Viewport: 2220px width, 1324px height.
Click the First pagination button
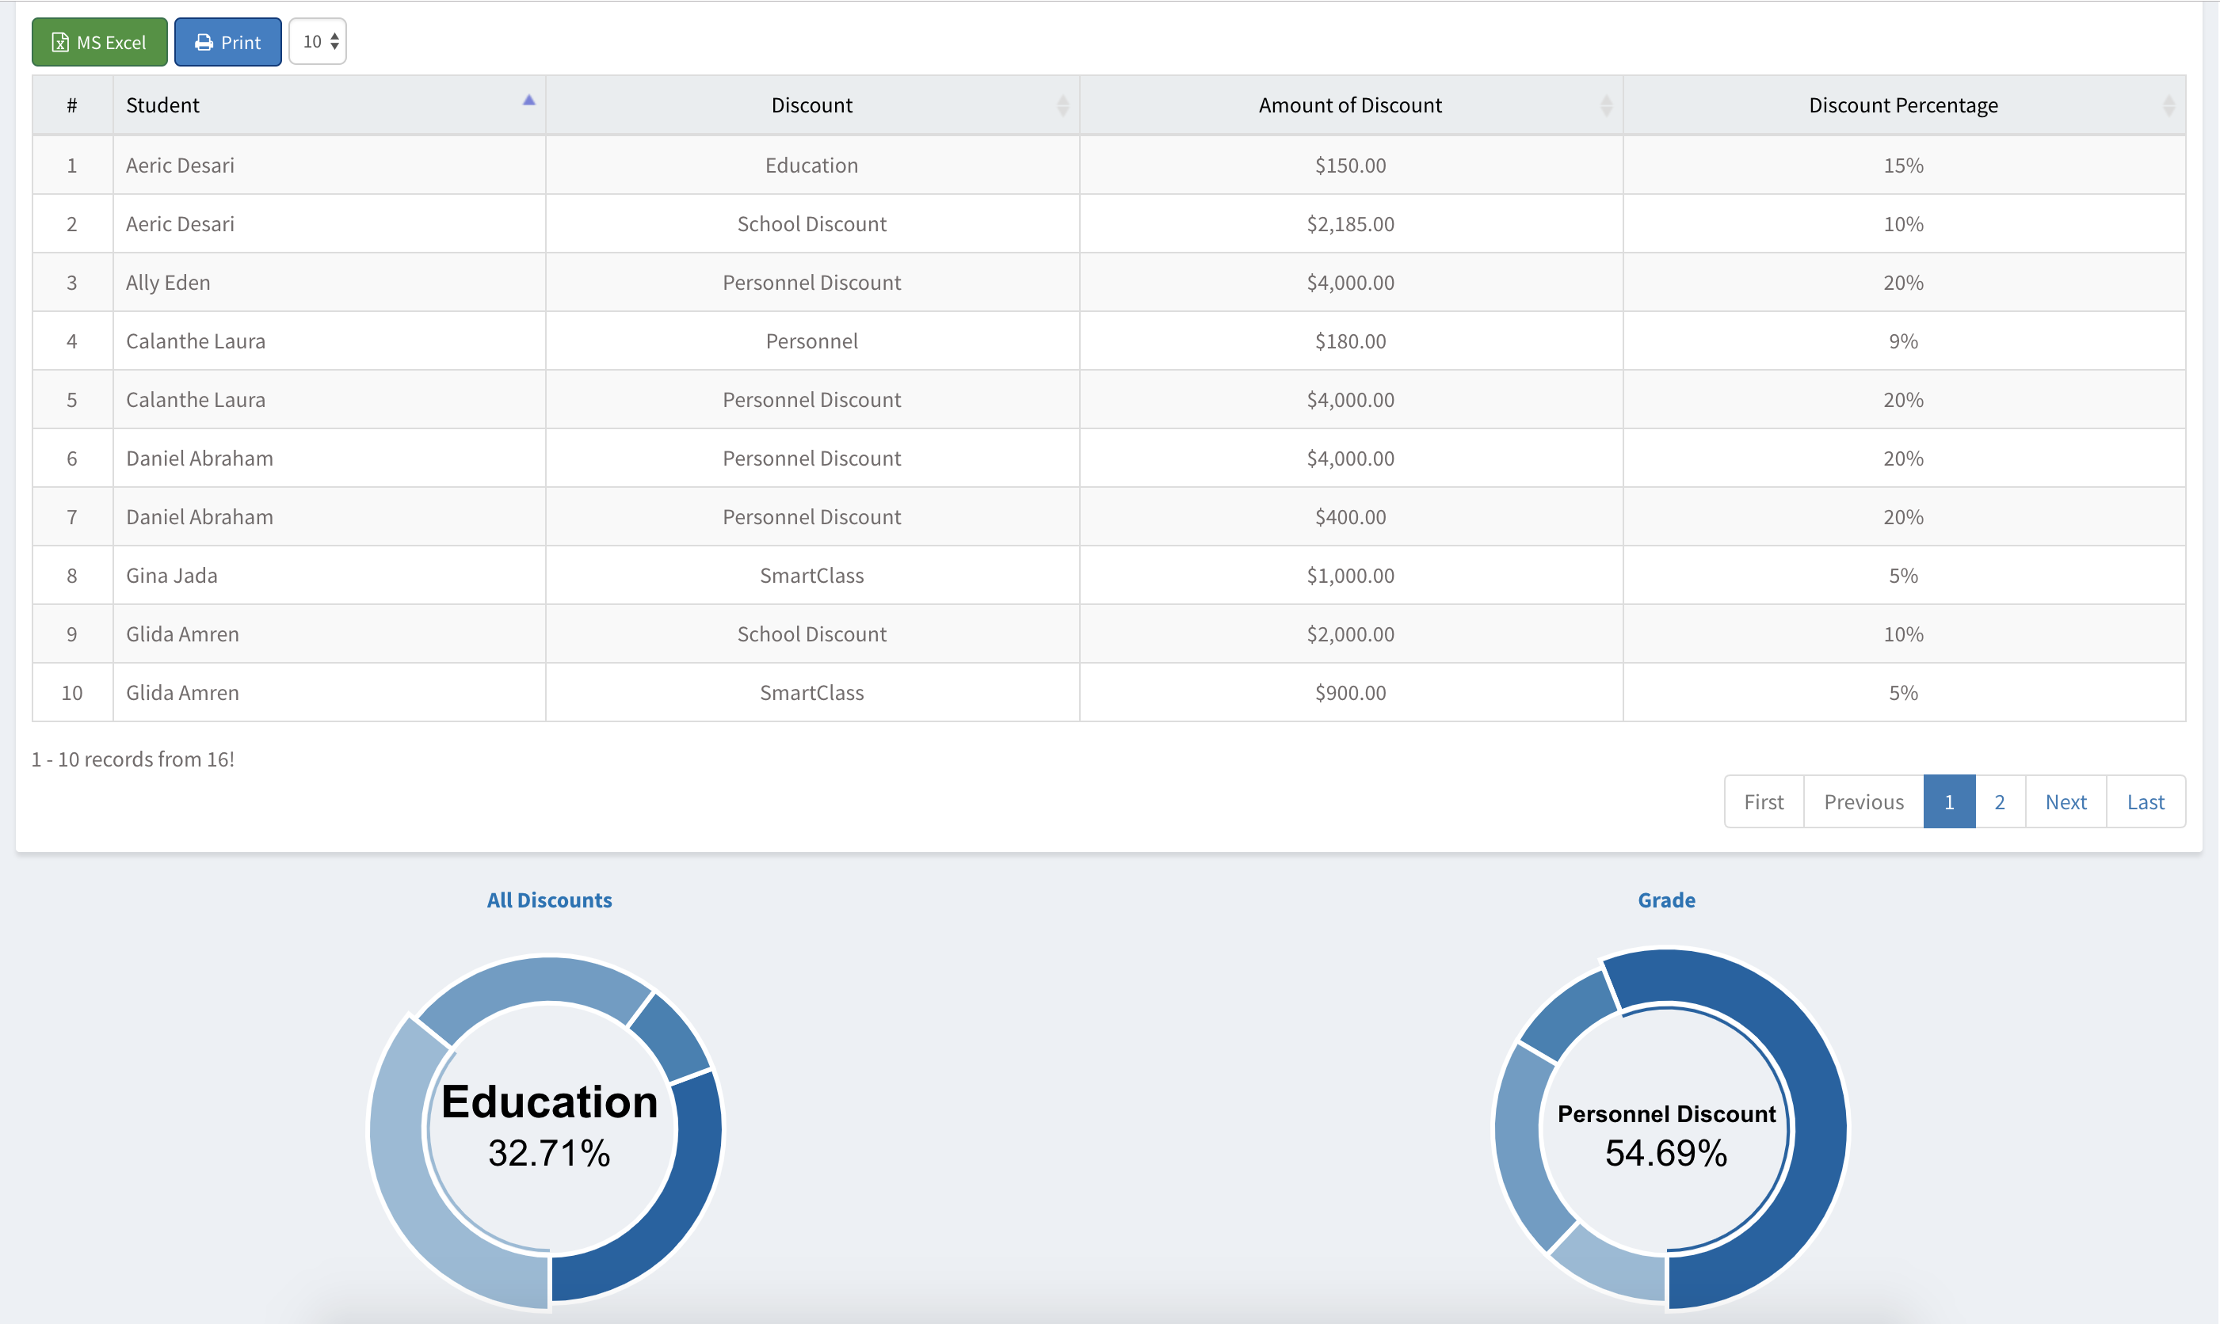[1763, 801]
